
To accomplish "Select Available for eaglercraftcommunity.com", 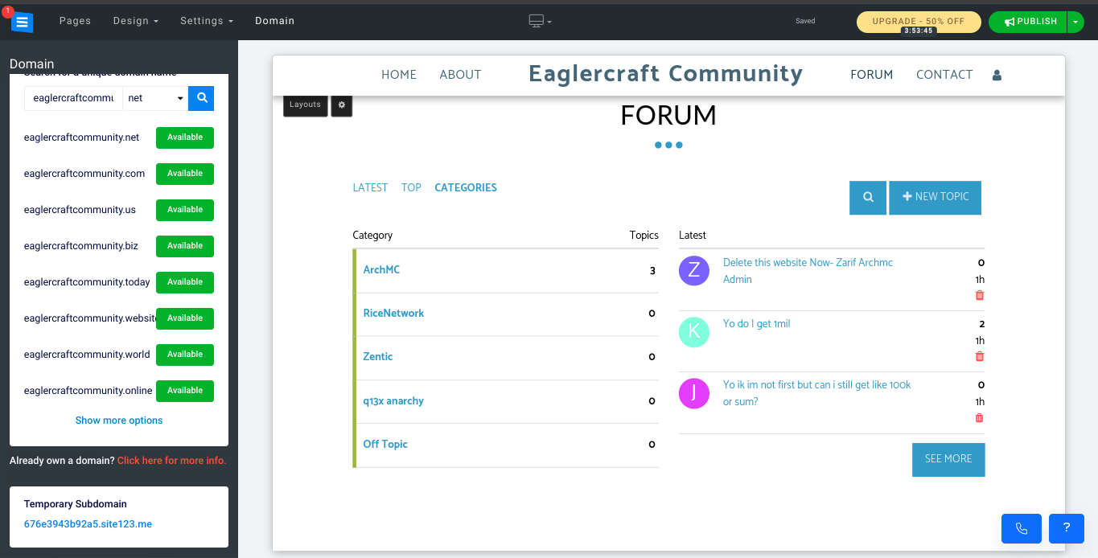I will (185, 174).
